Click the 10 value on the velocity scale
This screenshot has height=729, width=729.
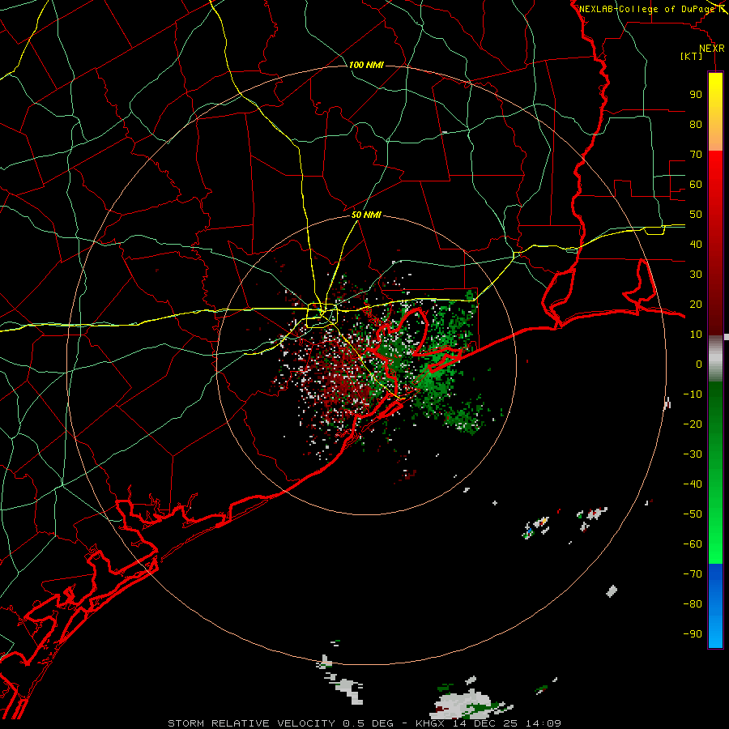[x=696, y=335]
